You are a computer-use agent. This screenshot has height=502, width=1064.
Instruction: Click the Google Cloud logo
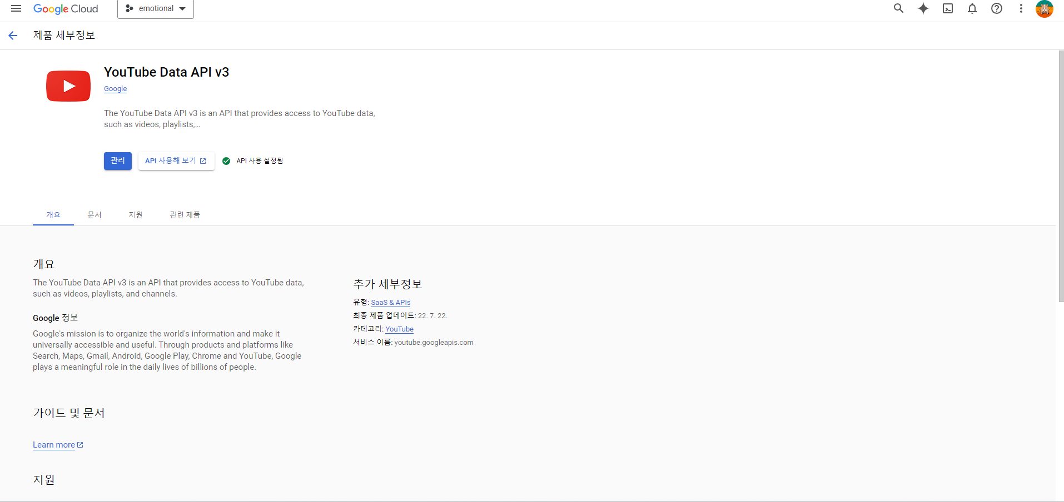pyautogui.click(x=66, y=9)
